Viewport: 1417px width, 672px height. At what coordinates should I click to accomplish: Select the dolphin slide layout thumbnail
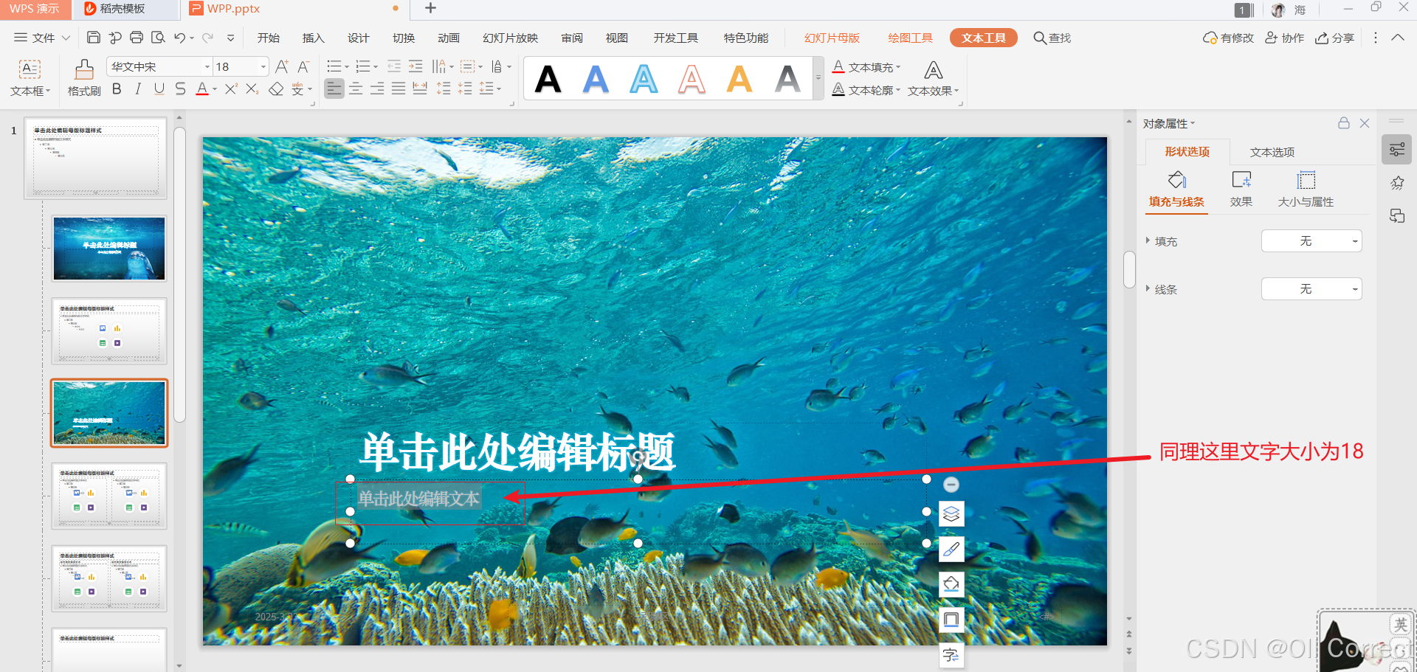click(x=109, y=249)
